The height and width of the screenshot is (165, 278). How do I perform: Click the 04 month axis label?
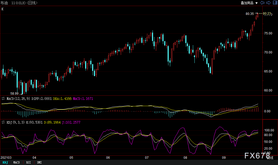34,158
